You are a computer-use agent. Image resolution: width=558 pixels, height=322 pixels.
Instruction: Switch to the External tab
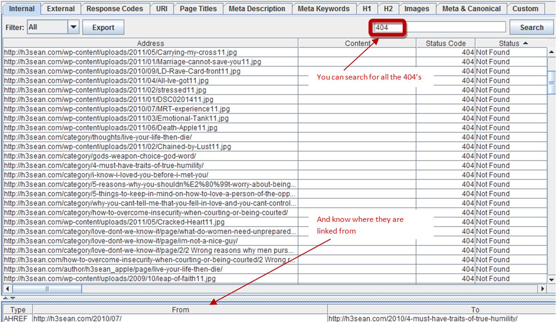point(60,8)
